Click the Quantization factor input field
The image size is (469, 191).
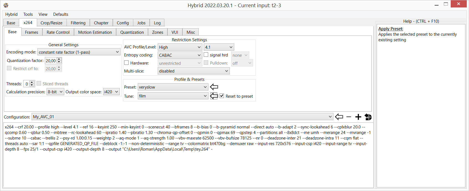point(51,61)
